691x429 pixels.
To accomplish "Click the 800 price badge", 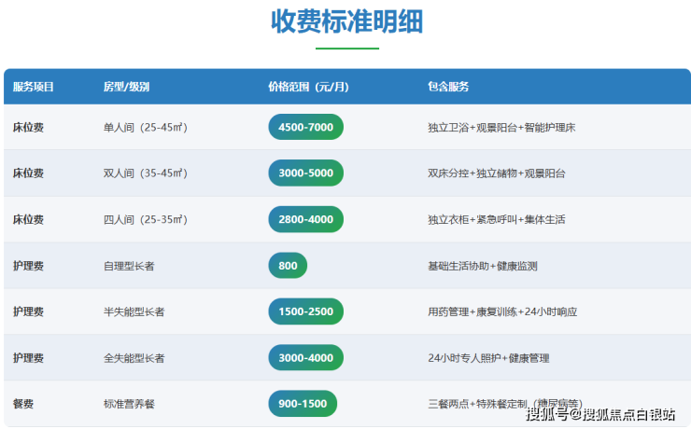I will point(288,266).
